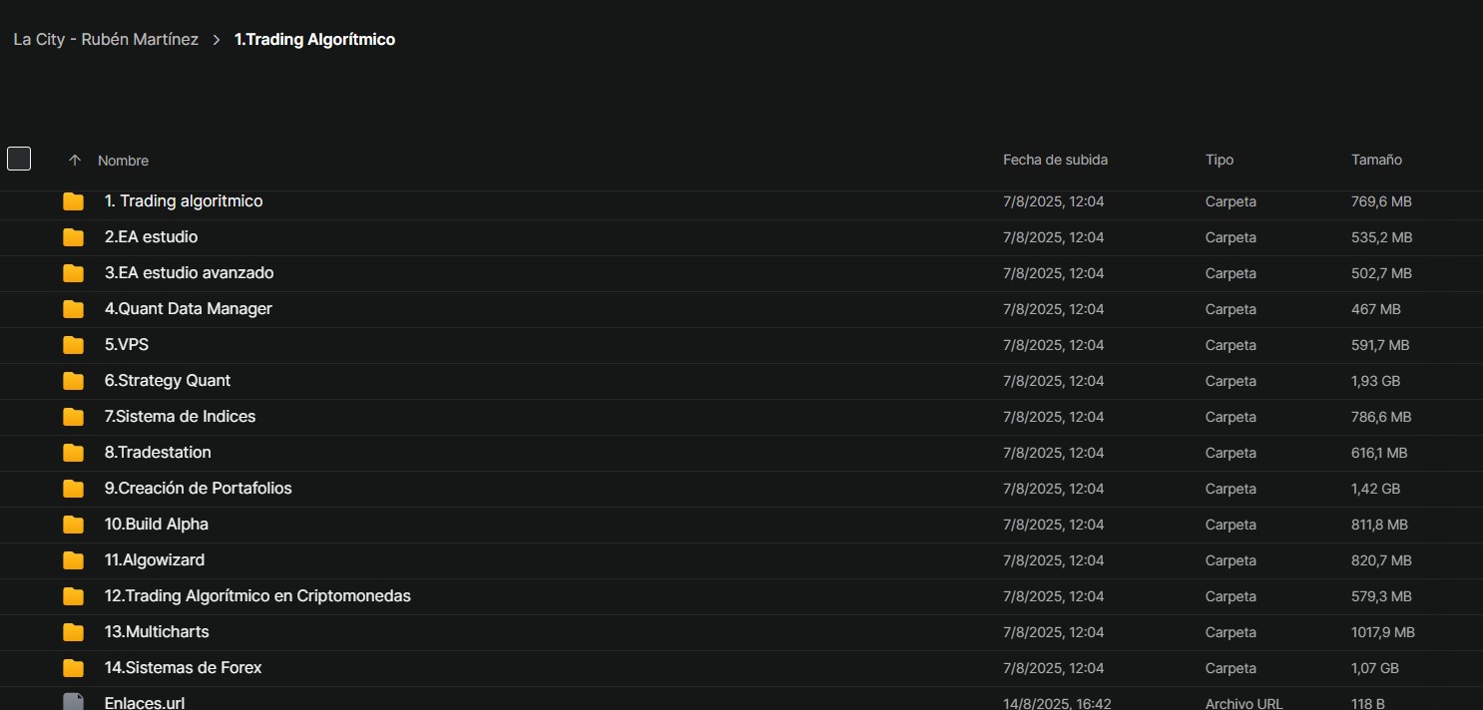
Task: Select the 7.Sistema de Indices row
Action: click(x=741, y=417)
